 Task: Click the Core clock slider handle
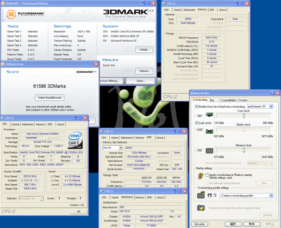[x=244, y=116]
